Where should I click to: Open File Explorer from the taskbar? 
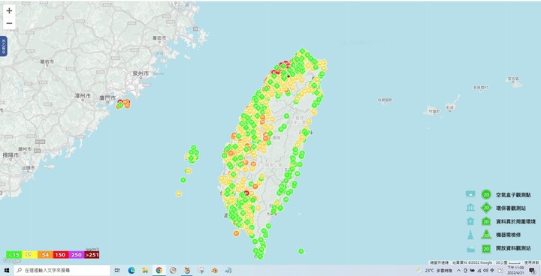click(x=145, y=271)
